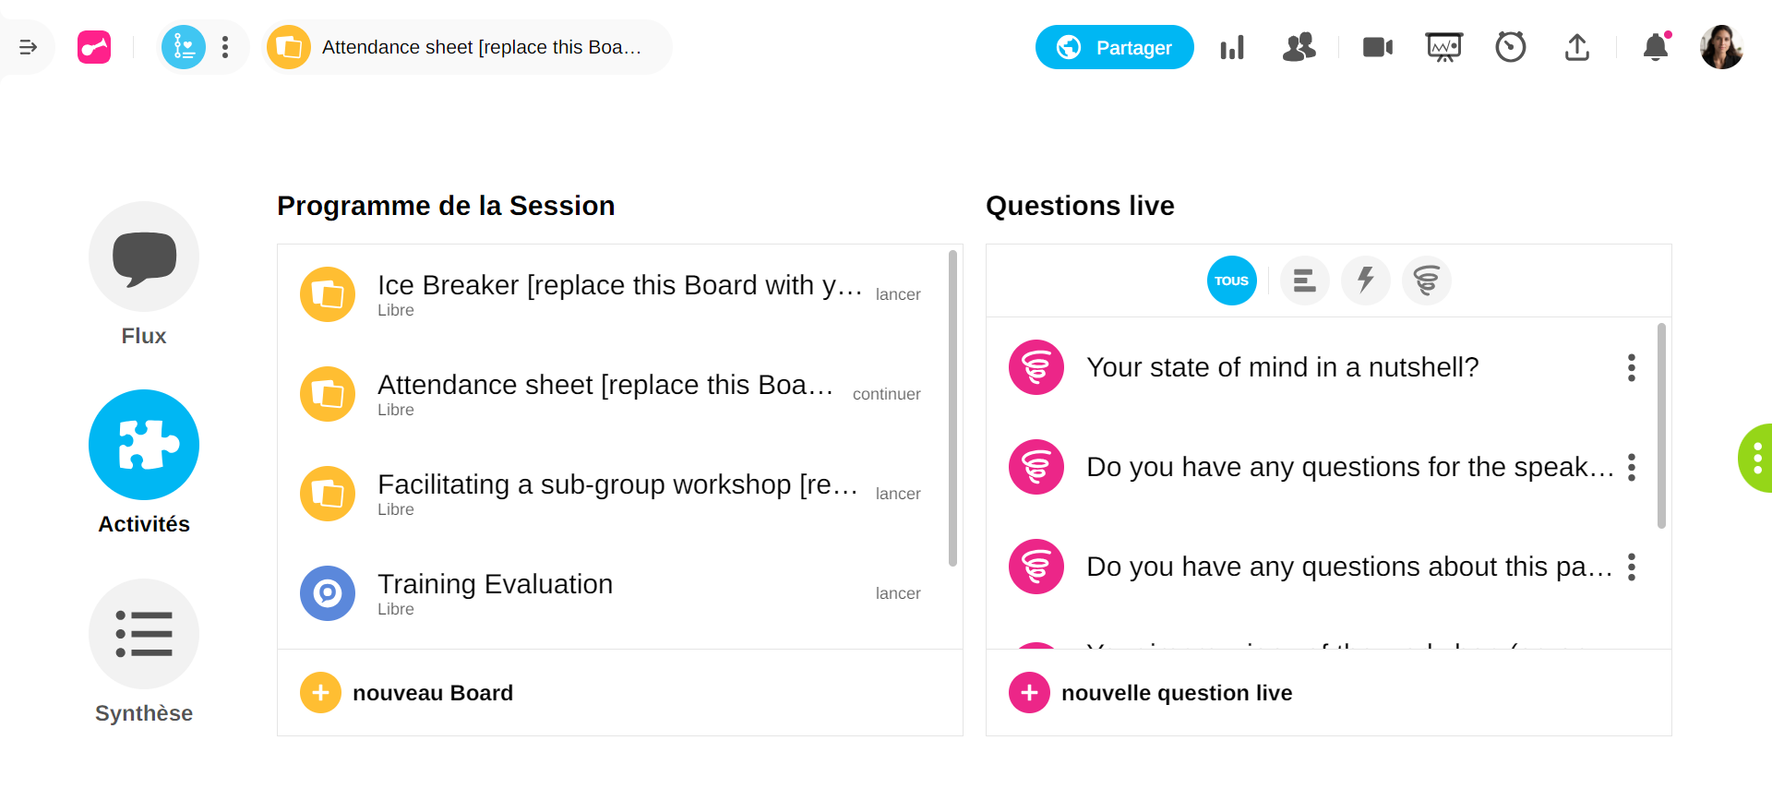Screen dimensions: 1772x812
Task: Select the TOUS filter for live questions
Action: click(1231, 281)
